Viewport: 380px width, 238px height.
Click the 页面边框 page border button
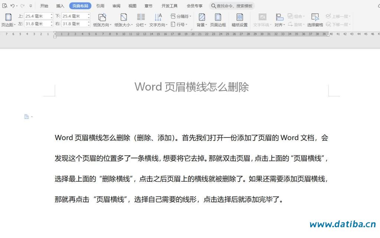[218, 20]
